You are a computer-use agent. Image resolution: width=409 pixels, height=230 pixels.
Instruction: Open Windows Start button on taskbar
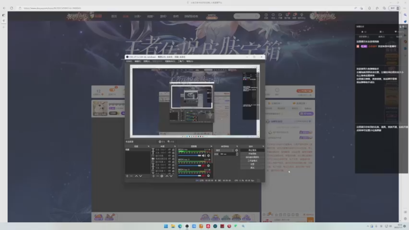(166, 226)
